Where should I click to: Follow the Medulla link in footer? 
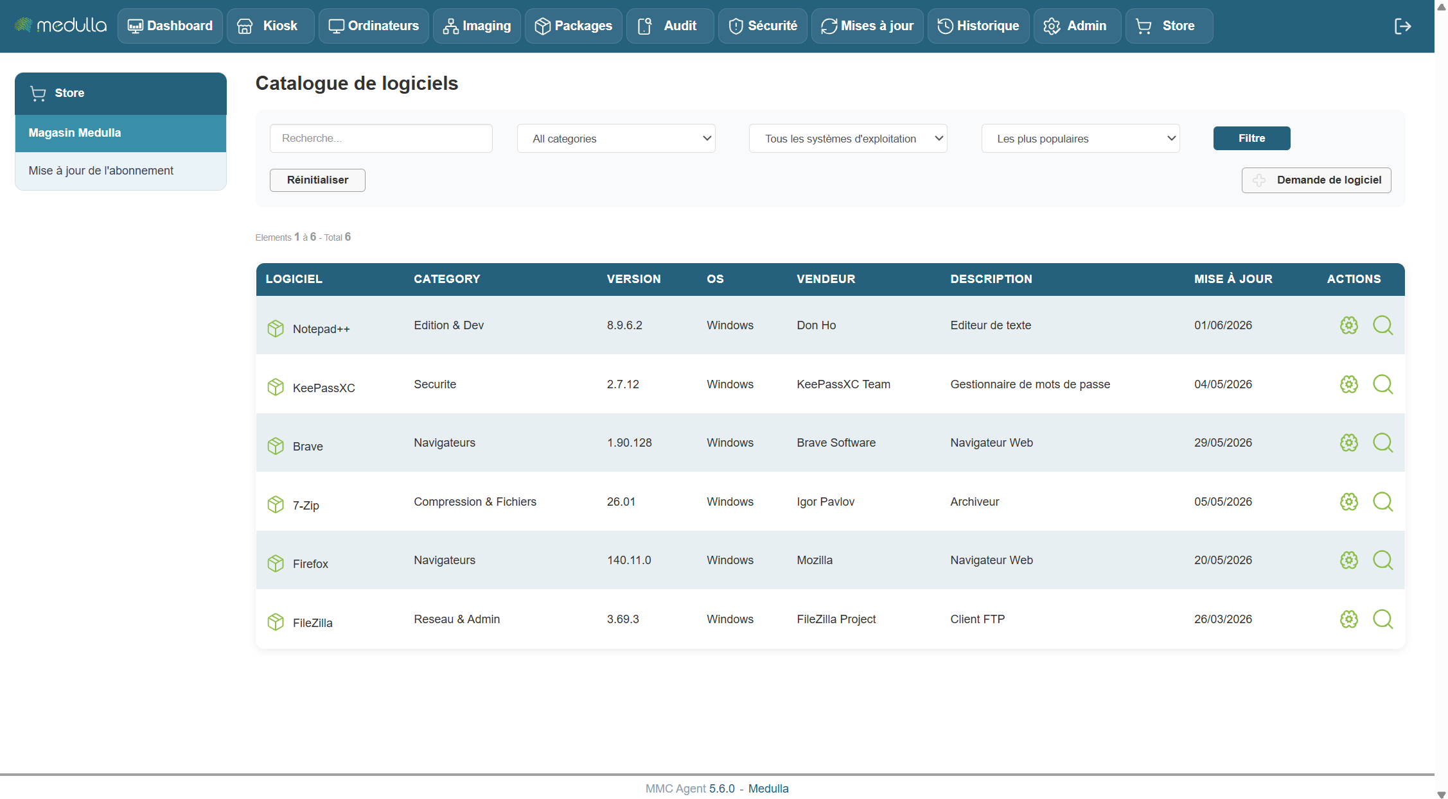click(x=768, y=789)
